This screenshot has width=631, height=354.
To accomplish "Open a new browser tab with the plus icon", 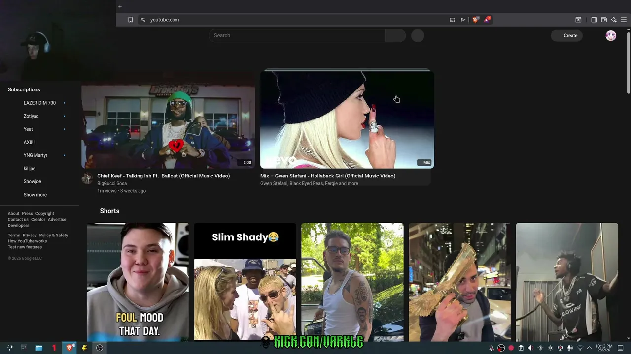I will [120, 6].
